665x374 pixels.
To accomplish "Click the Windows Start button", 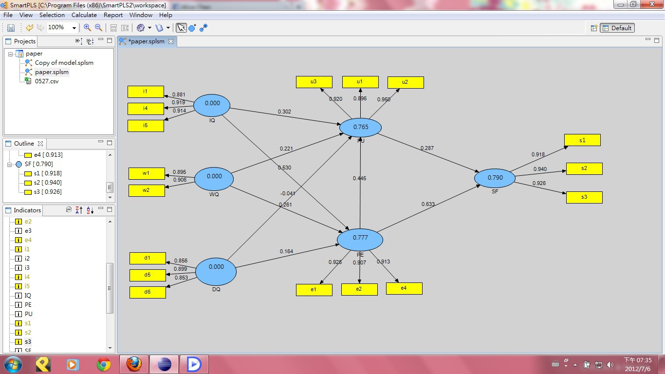I will click(x=13, y=364).
